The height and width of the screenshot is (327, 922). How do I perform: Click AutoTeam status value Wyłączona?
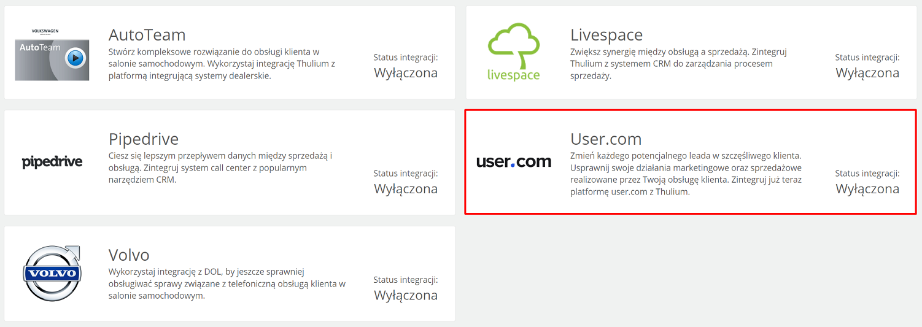406,73
